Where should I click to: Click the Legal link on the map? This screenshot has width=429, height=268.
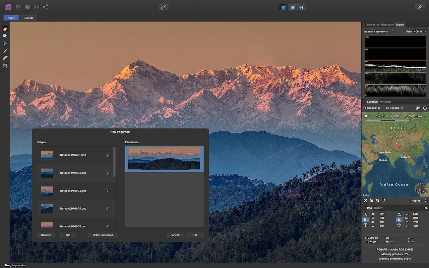[x=366, y=195]
